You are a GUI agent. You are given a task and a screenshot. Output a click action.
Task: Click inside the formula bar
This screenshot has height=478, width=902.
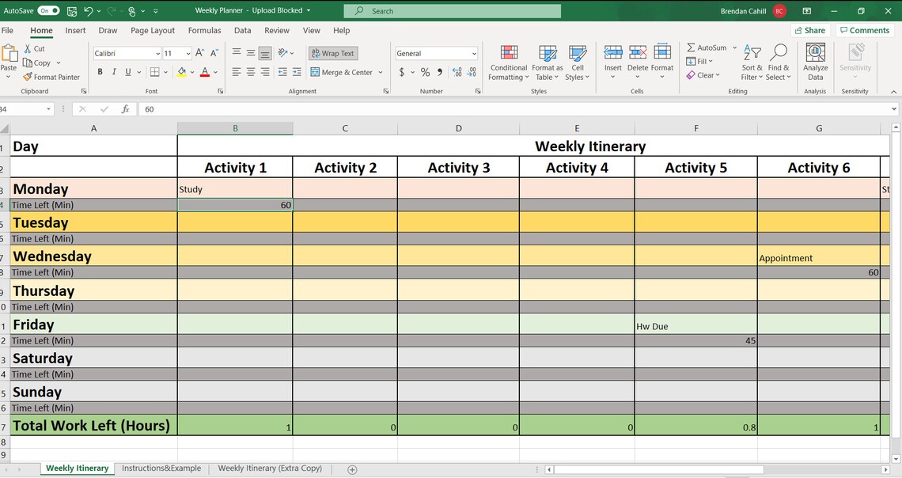(316, 109)
